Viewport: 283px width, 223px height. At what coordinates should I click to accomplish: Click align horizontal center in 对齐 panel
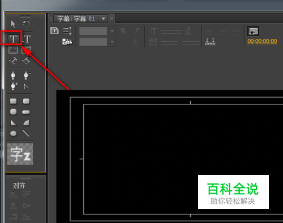13,205
